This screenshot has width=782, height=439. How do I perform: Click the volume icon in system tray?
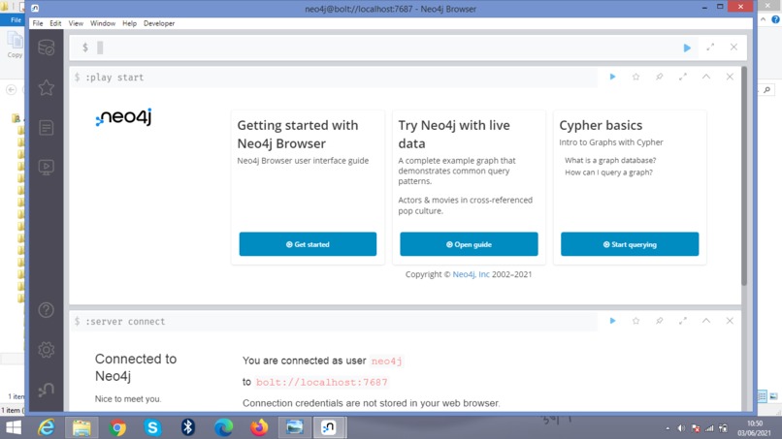tap(681, 428)
